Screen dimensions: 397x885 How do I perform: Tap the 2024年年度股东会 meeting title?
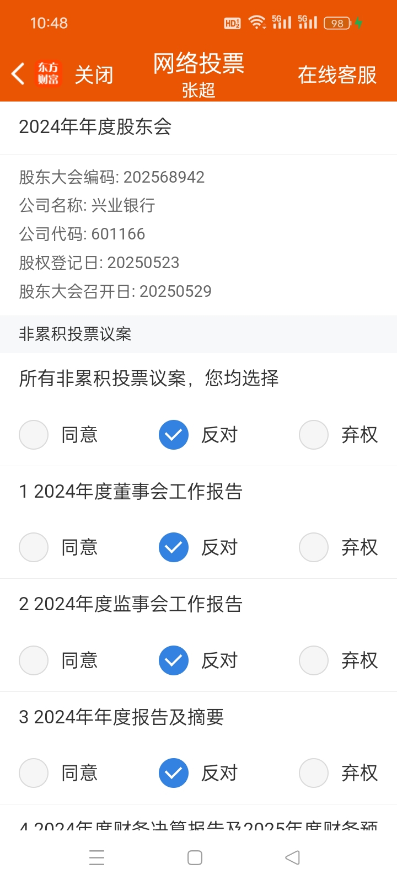(95, 127)
